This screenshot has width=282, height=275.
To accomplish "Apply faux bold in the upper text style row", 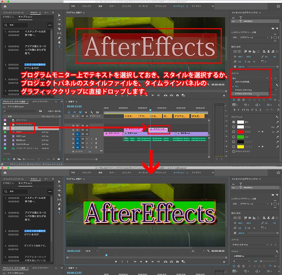I will click(234, 110).
